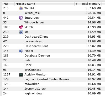
Task: Click the WebKit compass icon
Action: [21, 8]
